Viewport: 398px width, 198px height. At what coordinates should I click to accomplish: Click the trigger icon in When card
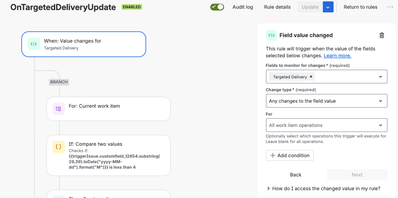pyautogui.click(x=34, y=44)
